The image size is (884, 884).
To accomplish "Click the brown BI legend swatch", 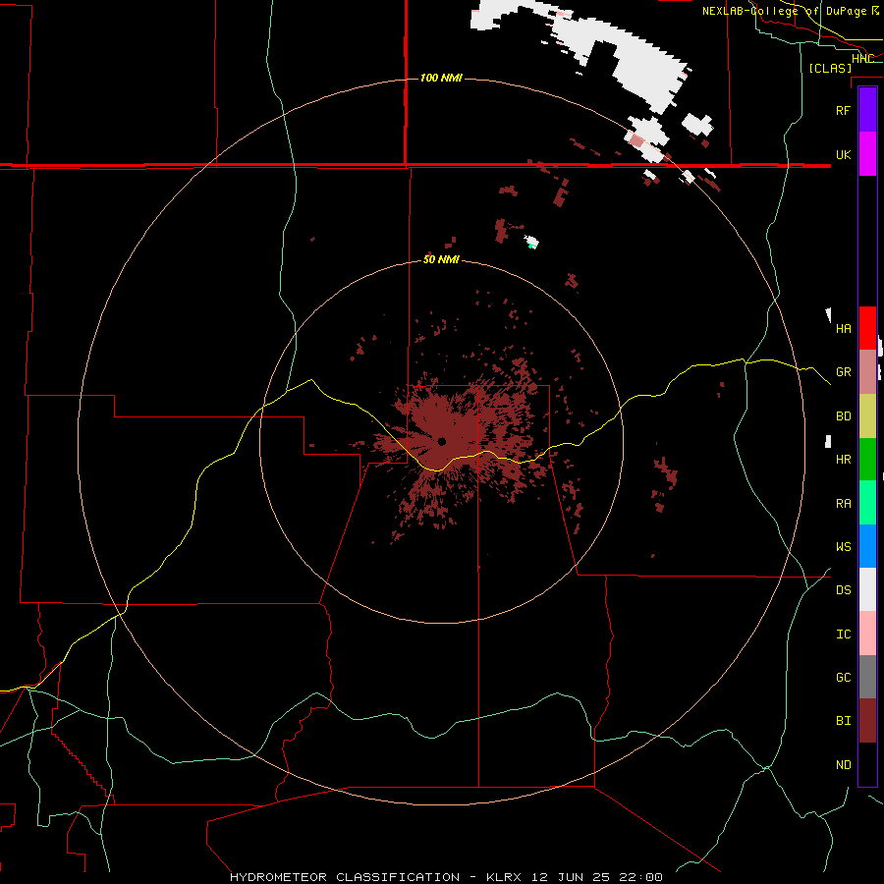I will (x=867, y=721).
